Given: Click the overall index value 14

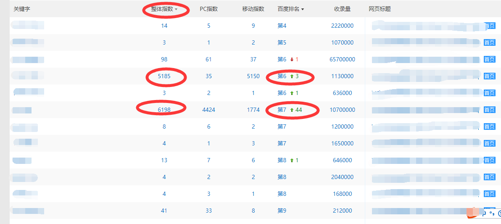Looking at the screenshot, I should tap(164, 26).
